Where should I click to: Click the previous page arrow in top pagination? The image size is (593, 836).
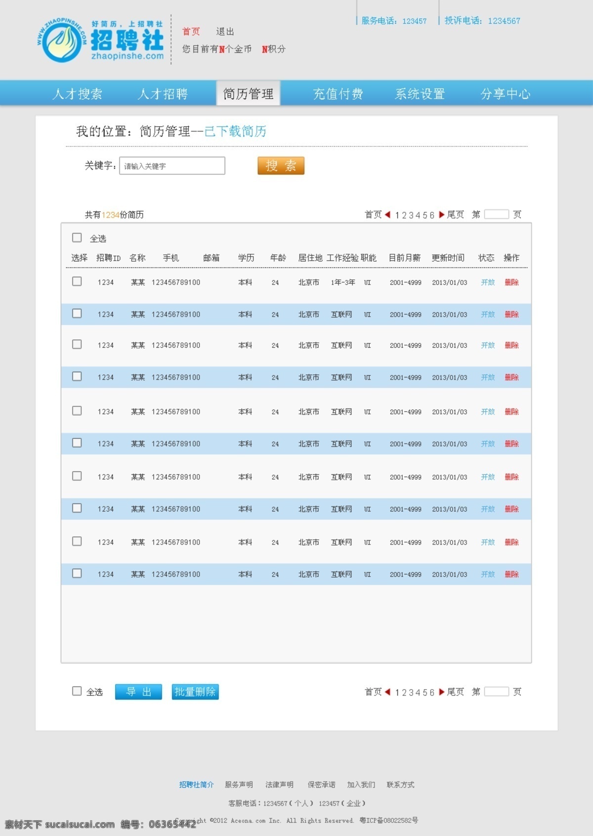click(x=388, y=215)
